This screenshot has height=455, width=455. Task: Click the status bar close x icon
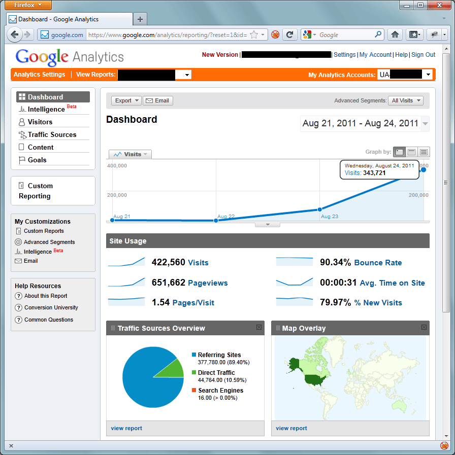pos(11,446)
